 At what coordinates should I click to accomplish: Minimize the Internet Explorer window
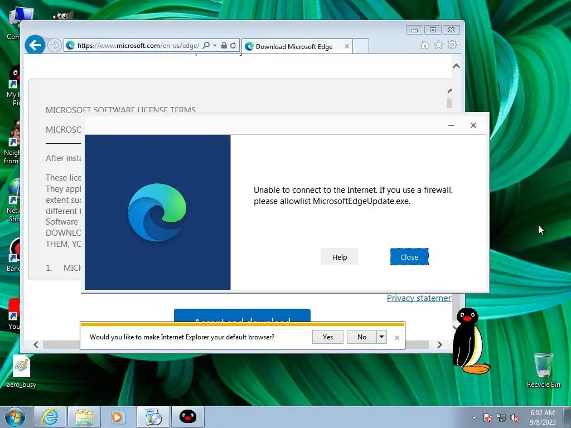pyautogui.click(x=414, y=30)
